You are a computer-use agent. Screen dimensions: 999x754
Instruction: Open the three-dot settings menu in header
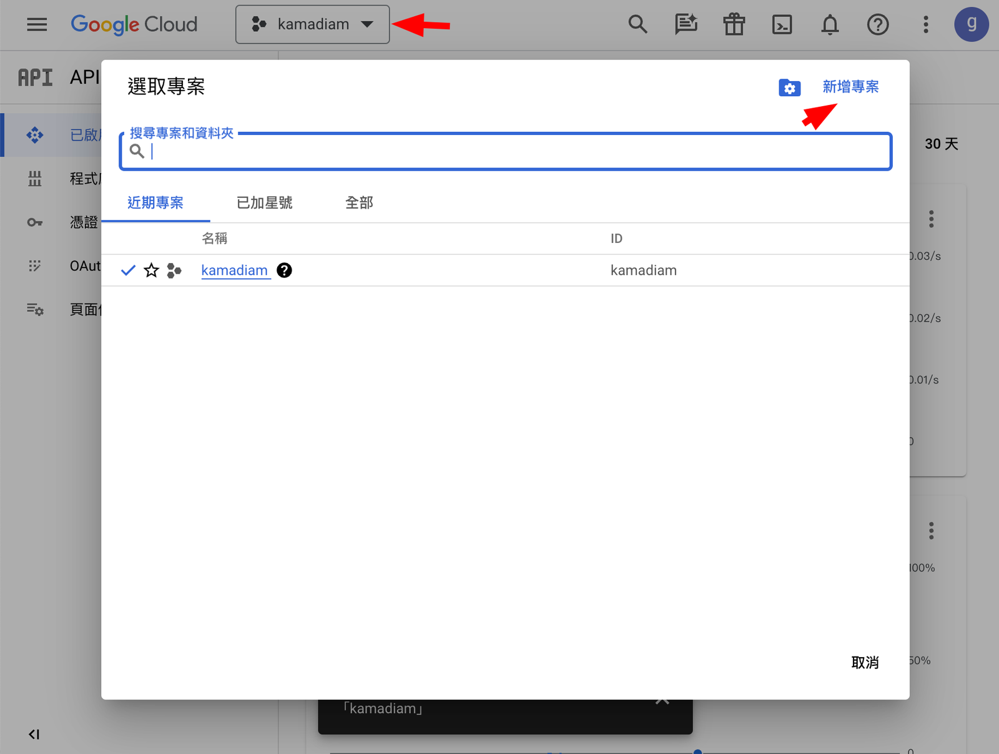tap(925, 24)
